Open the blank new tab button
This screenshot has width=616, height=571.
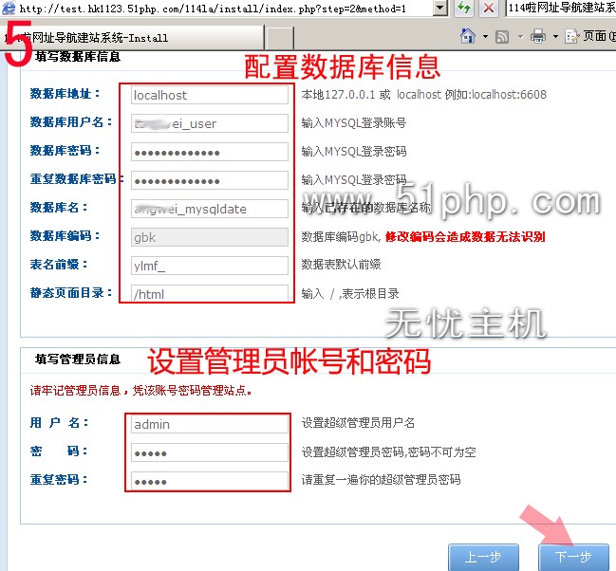(x=280, y=38)
